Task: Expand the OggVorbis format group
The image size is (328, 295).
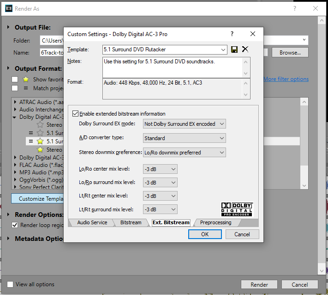Action: pos(15,180)
